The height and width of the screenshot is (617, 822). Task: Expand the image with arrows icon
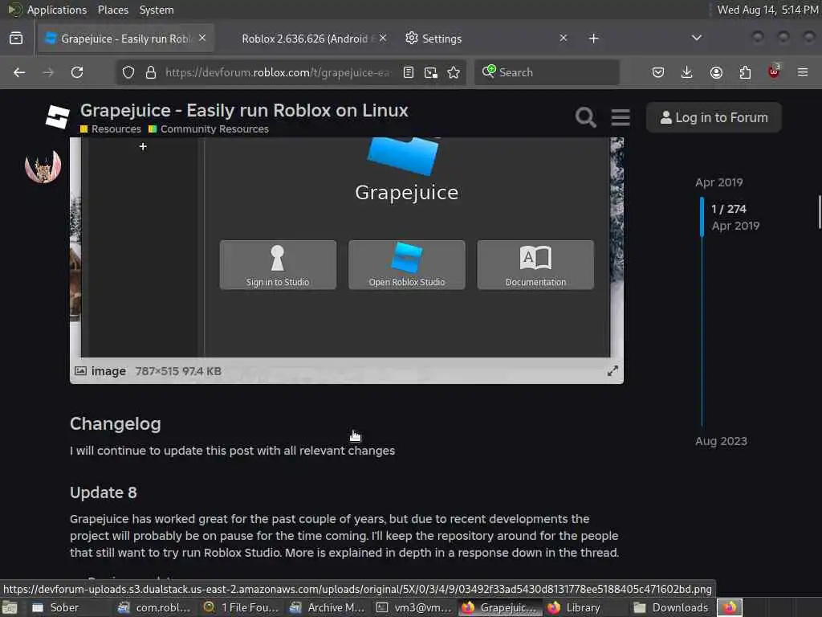612,371
